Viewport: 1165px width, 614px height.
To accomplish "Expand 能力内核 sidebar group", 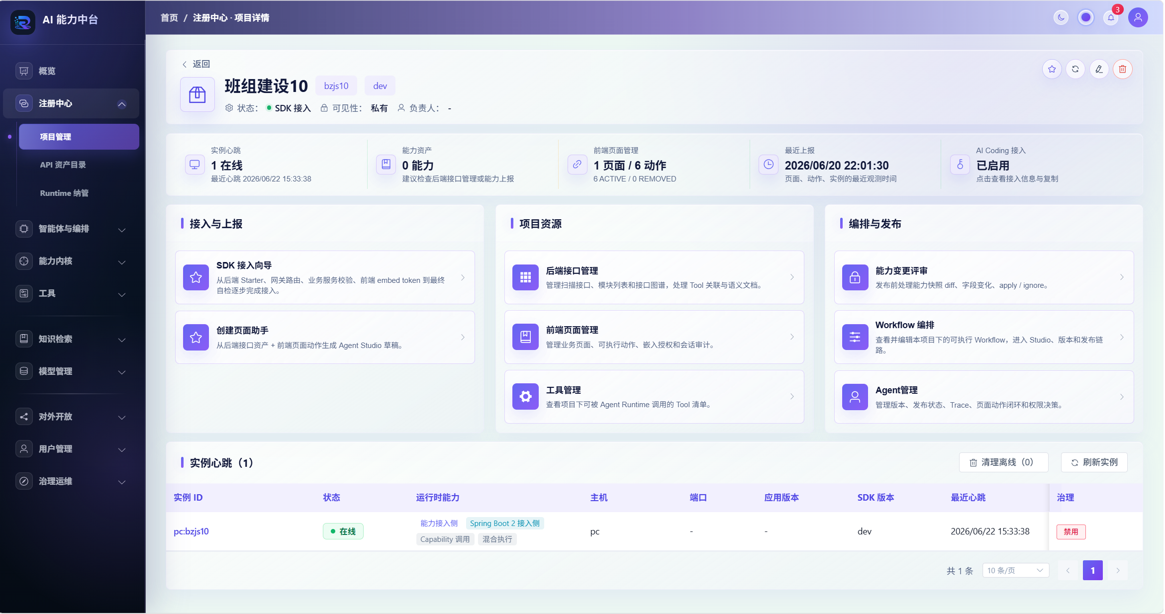I will (71, 261).
